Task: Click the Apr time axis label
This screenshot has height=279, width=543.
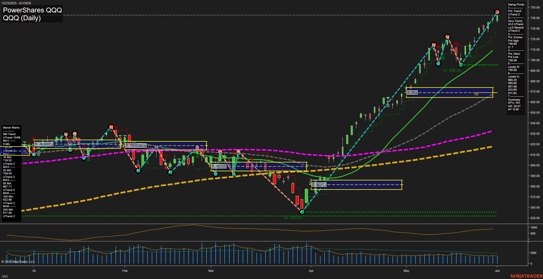Action: (311, 271)
